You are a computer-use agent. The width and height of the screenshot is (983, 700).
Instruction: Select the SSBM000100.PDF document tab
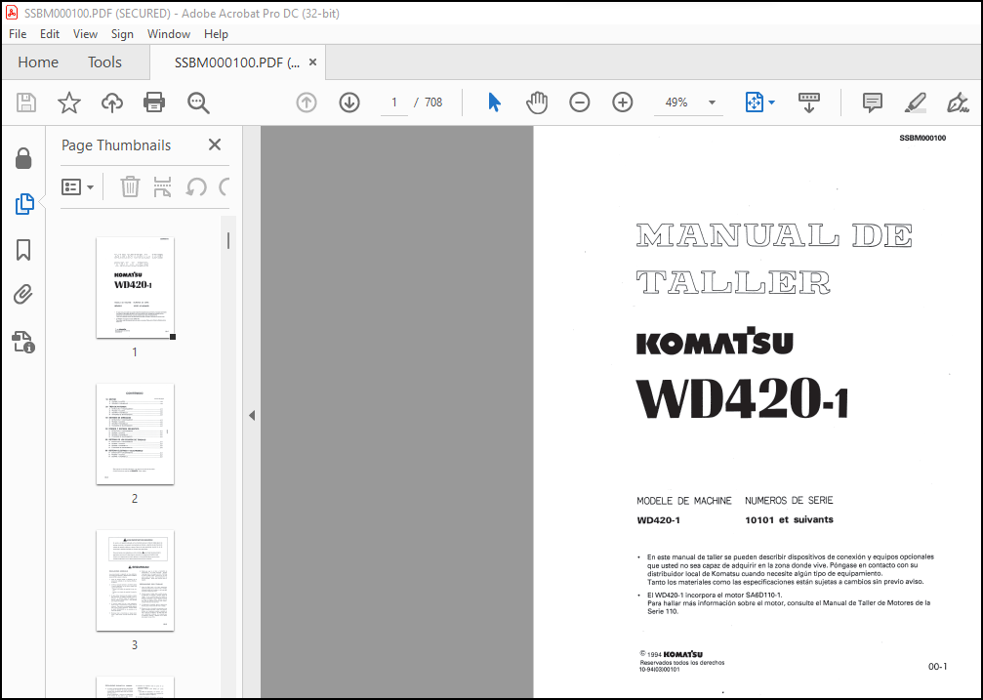pyautogui.click(x=237, y=62)
